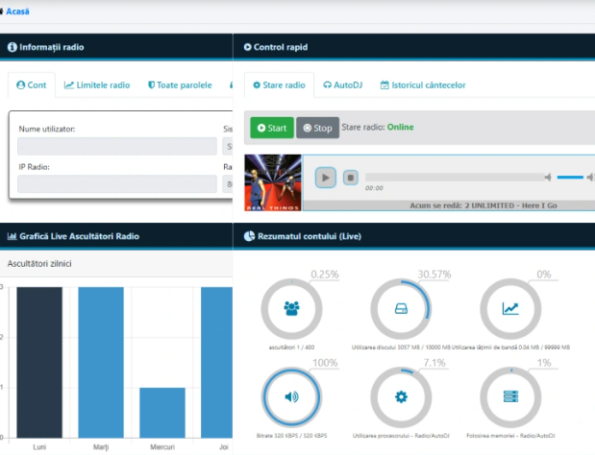Switch to the Cont tab

tap(32, 85)
